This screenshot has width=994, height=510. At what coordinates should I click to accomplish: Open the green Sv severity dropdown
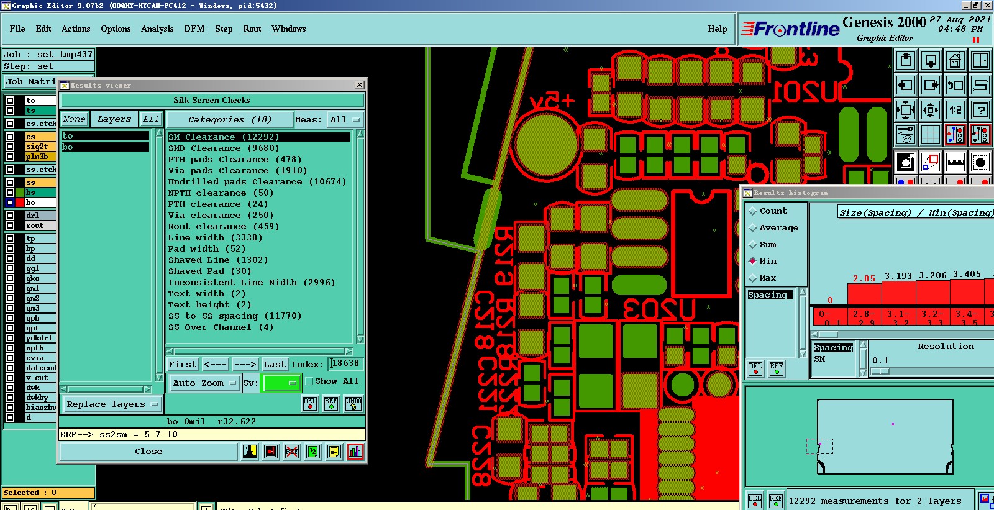point(282,383)
